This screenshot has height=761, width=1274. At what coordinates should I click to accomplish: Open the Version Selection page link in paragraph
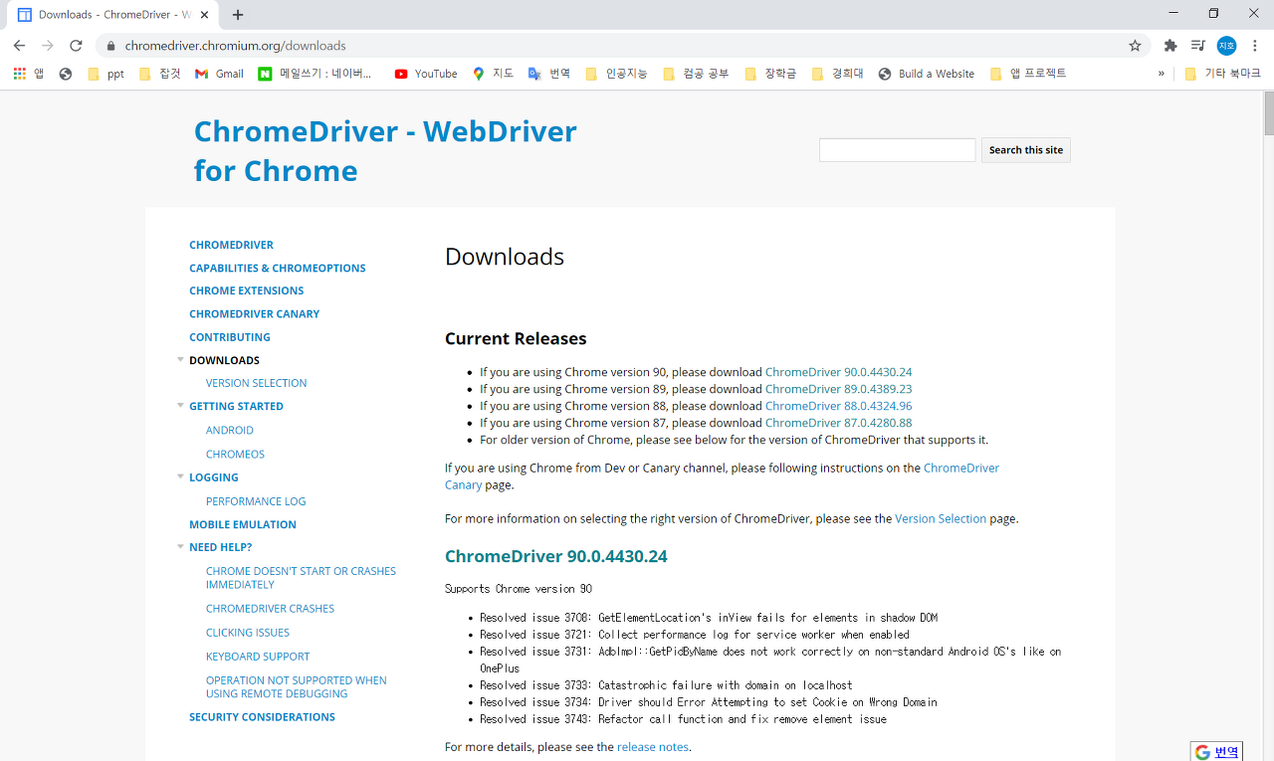(941, 519)
